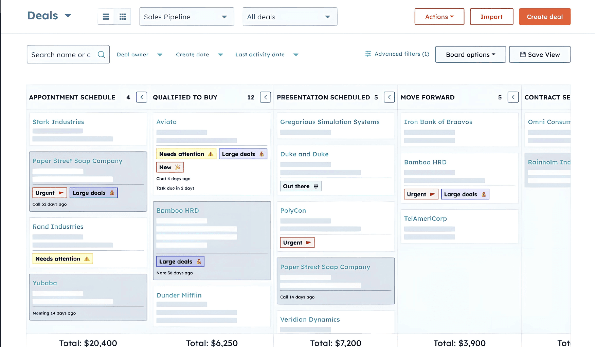Click 'Task due in 2 days' text
Image resolution: width=595 pixels, height=347 pixels.
coord(175,188)
